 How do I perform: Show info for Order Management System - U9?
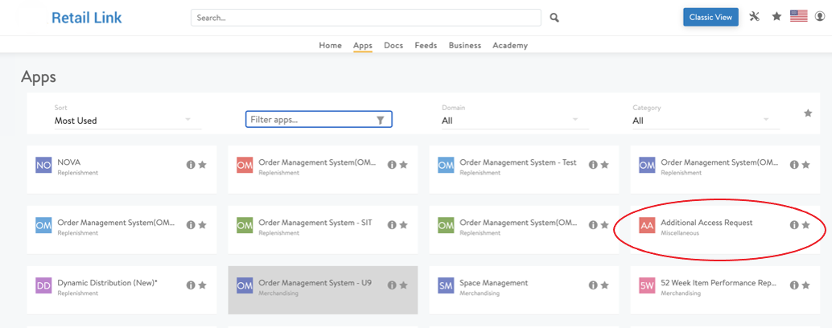tap(392, 285)
